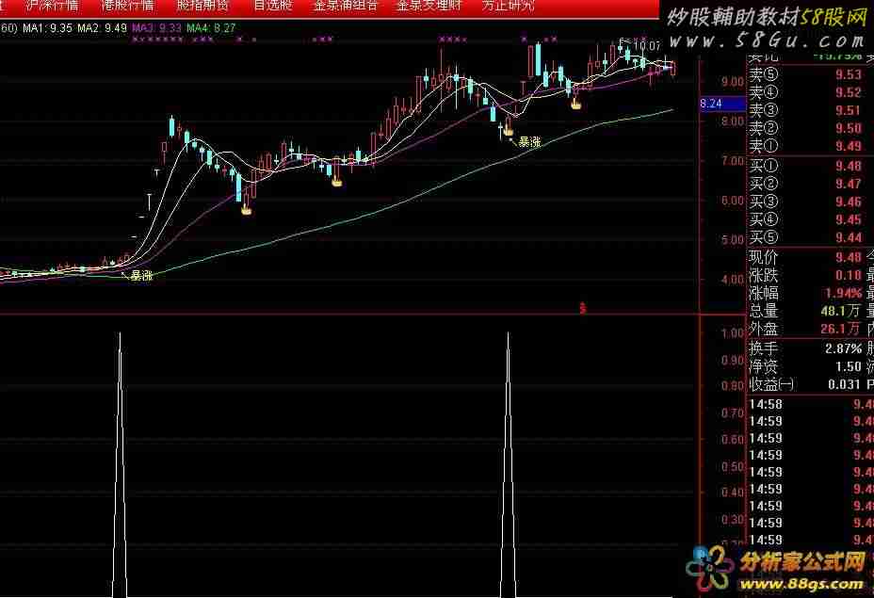Open the 港股行情 menu

pyautogui.click(x=128, y=7)
